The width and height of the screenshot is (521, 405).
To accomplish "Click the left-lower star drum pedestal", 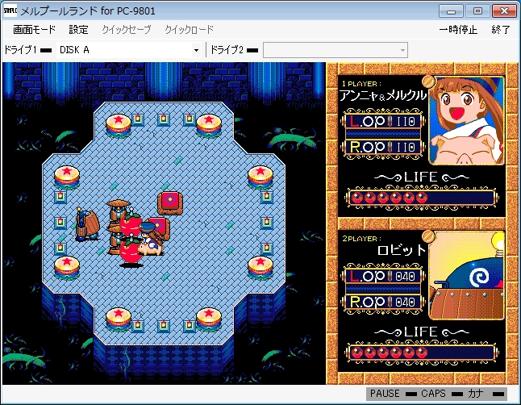I will 67,268.
